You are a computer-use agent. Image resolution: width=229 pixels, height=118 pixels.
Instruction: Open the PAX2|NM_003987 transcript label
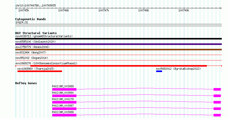point(63,106)
